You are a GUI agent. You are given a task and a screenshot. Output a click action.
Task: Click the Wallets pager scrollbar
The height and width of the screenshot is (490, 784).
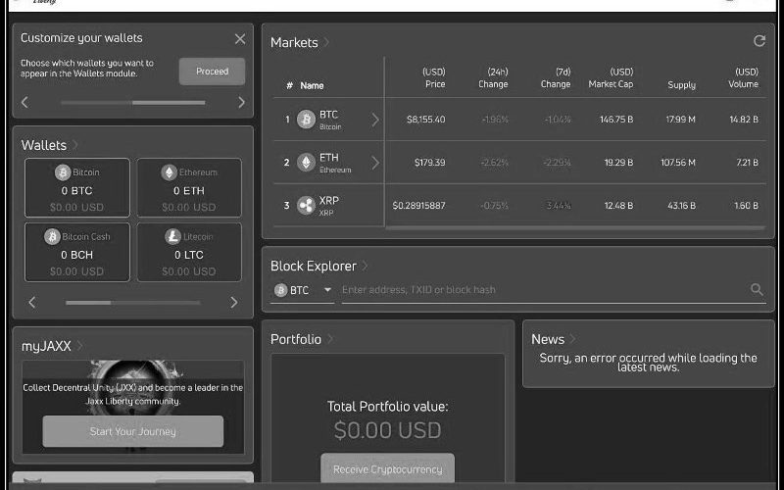[x=133, y=303]
